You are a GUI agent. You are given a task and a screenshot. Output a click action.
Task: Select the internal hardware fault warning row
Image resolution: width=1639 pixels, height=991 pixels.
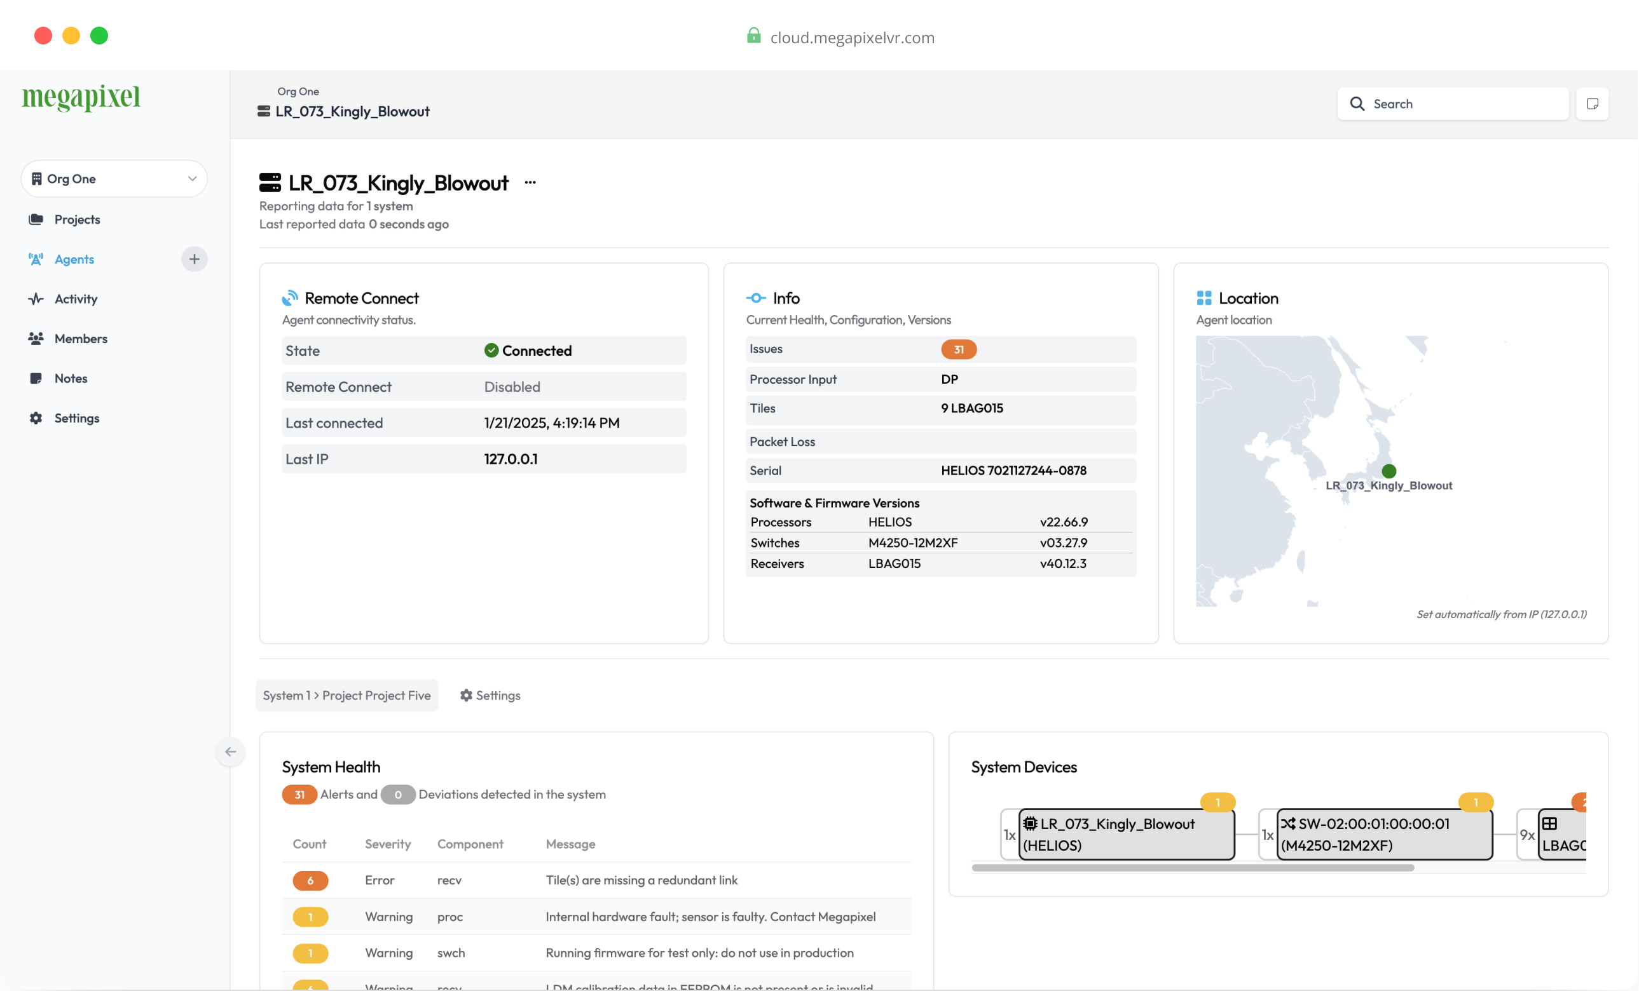(x=597, y=917)
